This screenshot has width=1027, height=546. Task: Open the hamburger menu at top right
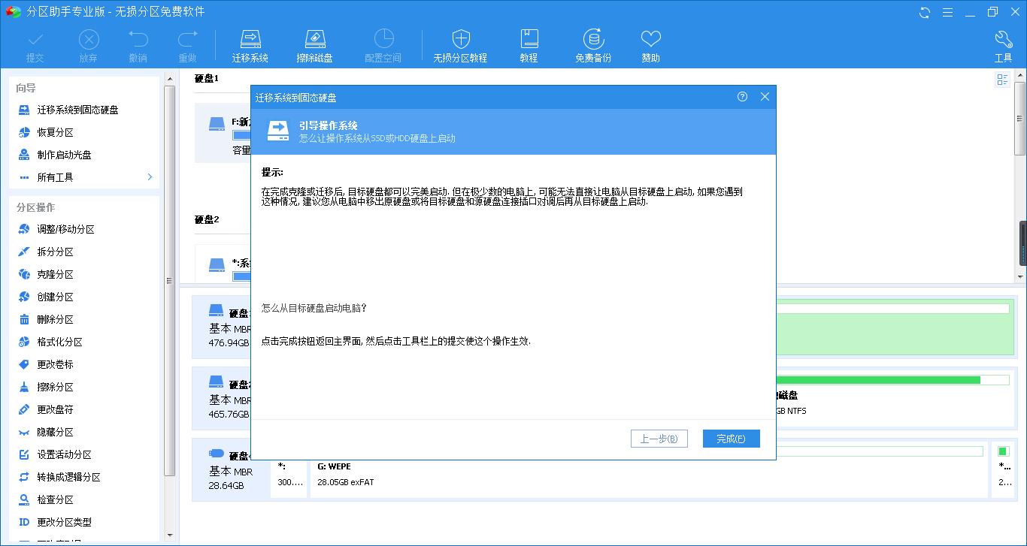pos(949,12)
